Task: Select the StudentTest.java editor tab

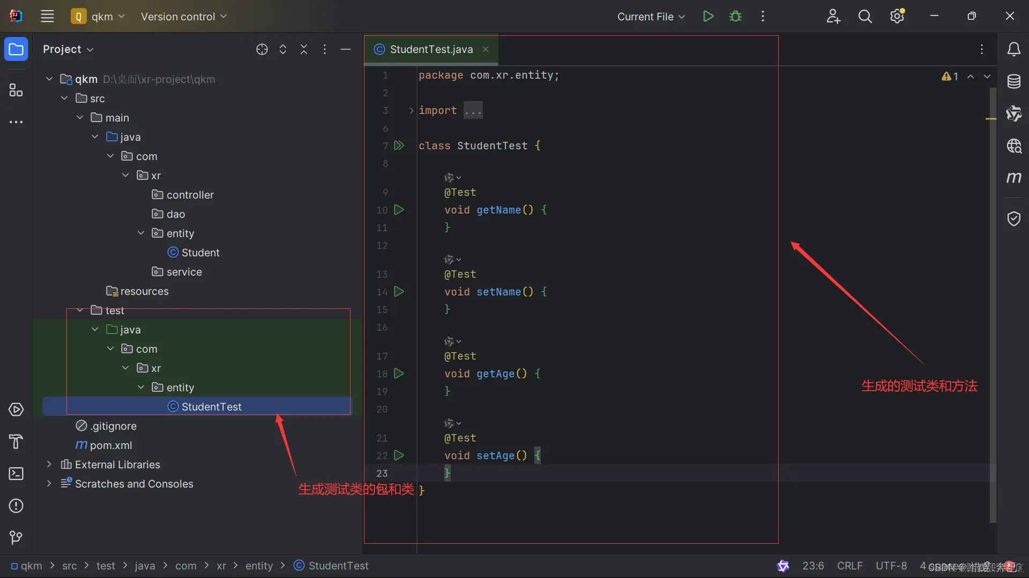Action: click(431, 49)
